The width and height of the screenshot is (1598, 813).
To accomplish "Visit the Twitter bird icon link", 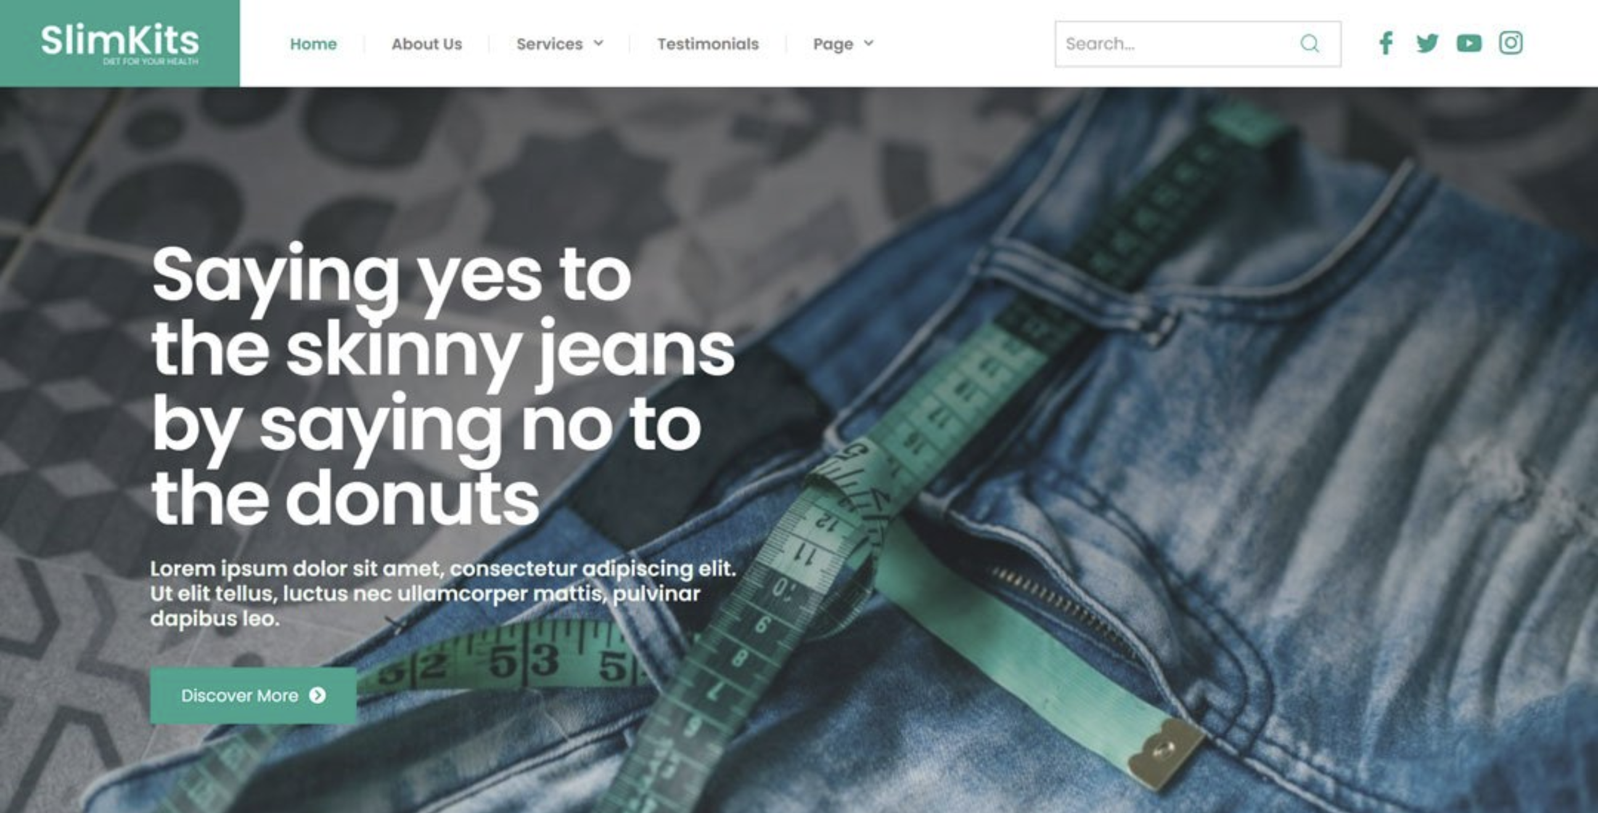I will 1427,43.
